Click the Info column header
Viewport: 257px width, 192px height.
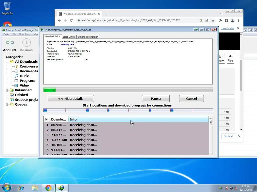139,119
